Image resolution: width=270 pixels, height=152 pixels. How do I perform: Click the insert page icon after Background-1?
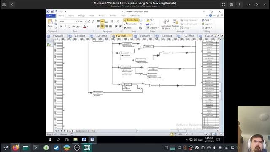pyautogui.click(x=94, y=131)
